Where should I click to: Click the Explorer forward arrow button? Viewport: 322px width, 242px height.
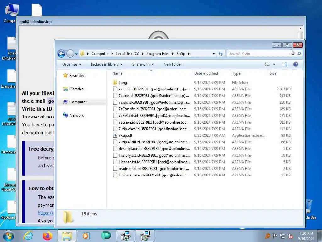pyautogui.click(x=70, y=54)
